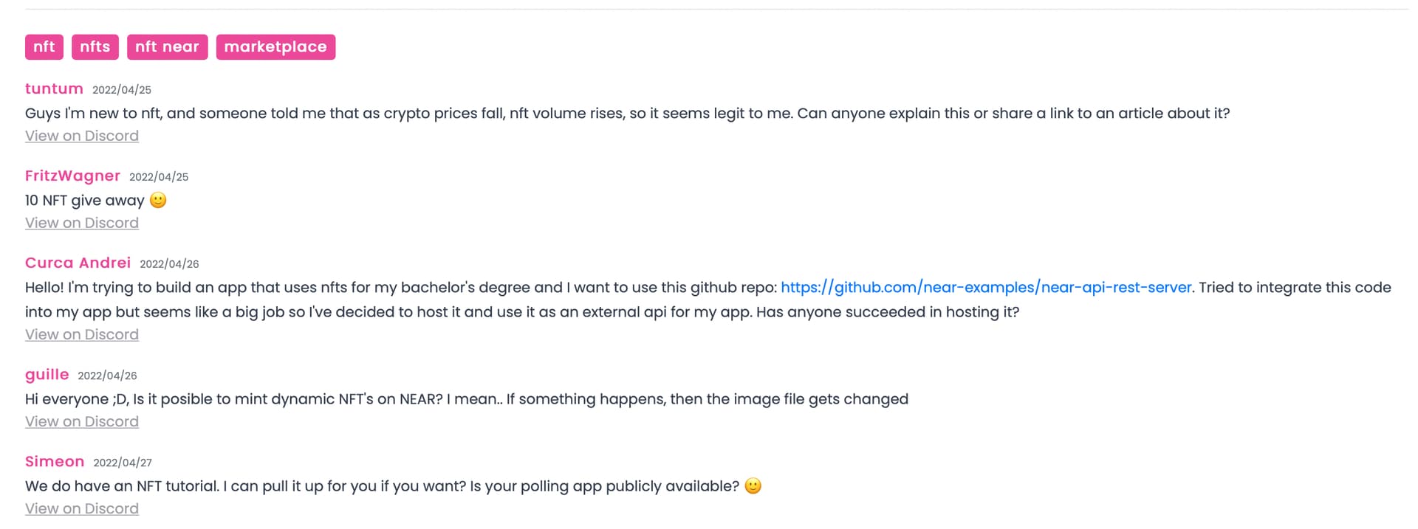Click the smiley emoji in Simeon's message
Screen dimensions: 1418x529
tap(753, 486)
